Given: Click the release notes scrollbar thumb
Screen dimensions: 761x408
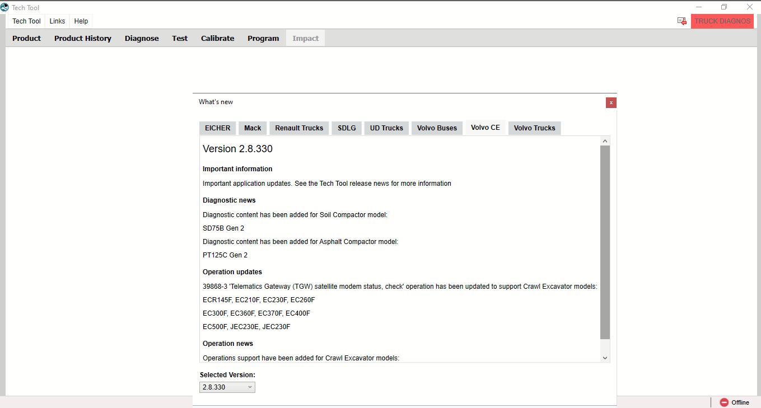Looking at the screenshot, I should tap(605, 242).
